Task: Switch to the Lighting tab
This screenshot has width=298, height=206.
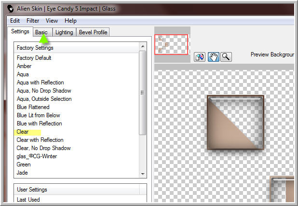Action: click(x=64, y=32)
